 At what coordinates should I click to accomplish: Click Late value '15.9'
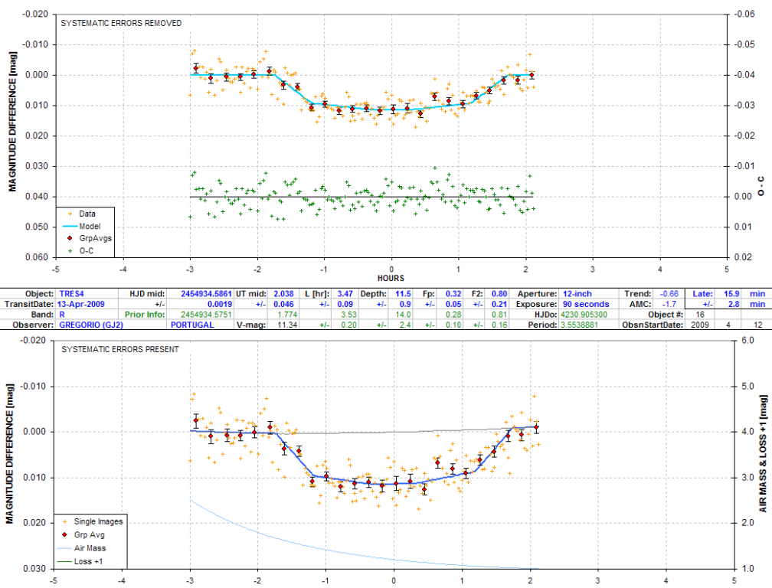coord(731,294)
